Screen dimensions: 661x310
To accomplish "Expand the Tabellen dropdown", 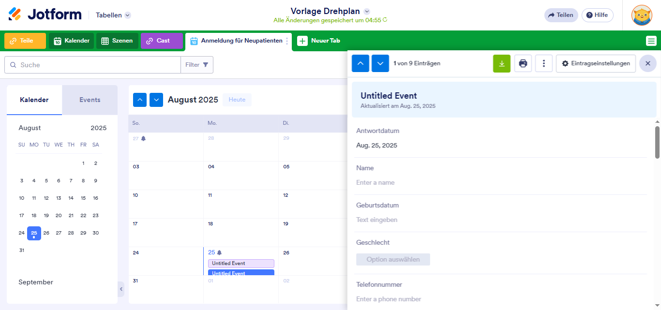I will coord(128,15).
